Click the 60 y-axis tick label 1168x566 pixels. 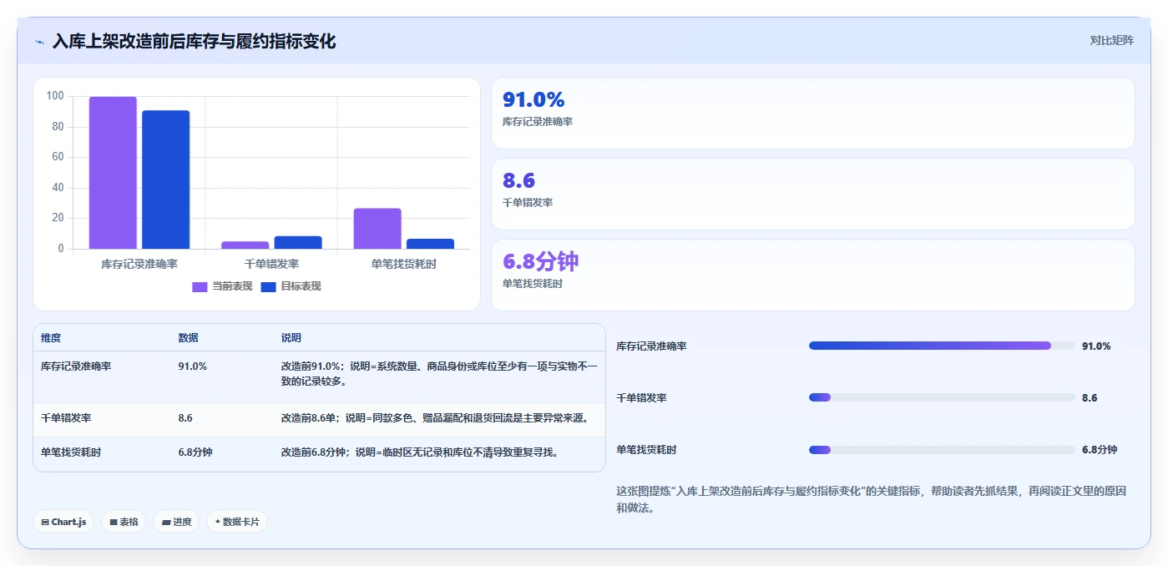pos(58,157)
